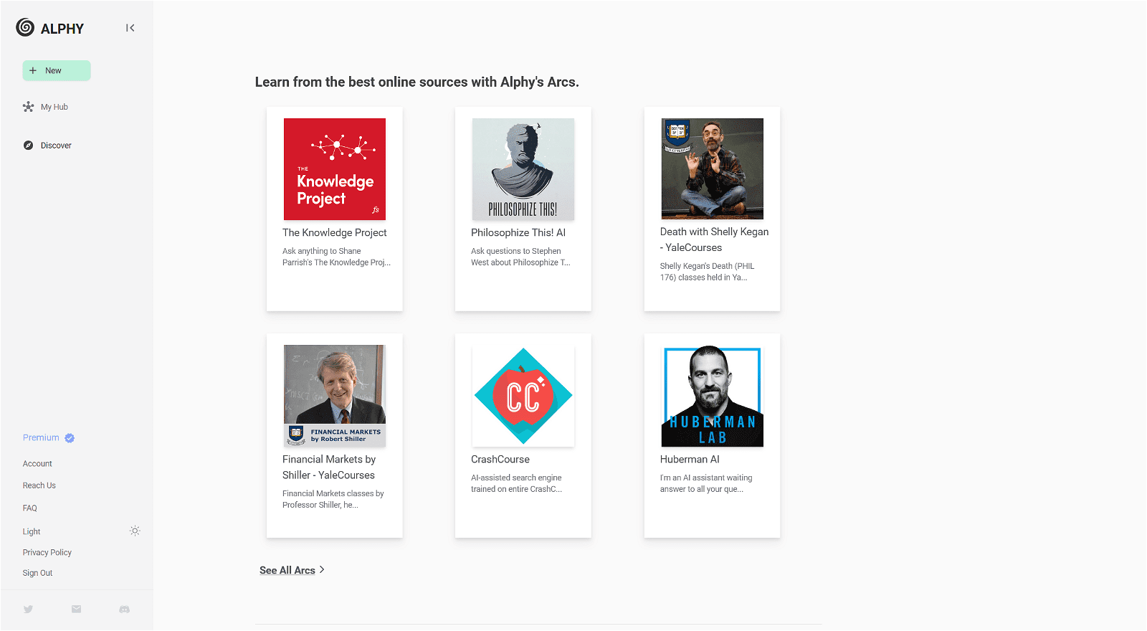The height and width of the screenshot is (631, 1147).
Task: Open the Death with Shelly Kegan thumbnail
Action: (712, 169)
